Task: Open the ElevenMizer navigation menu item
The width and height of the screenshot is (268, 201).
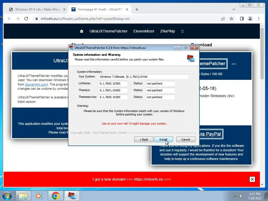Action: (x=144, y=31)
